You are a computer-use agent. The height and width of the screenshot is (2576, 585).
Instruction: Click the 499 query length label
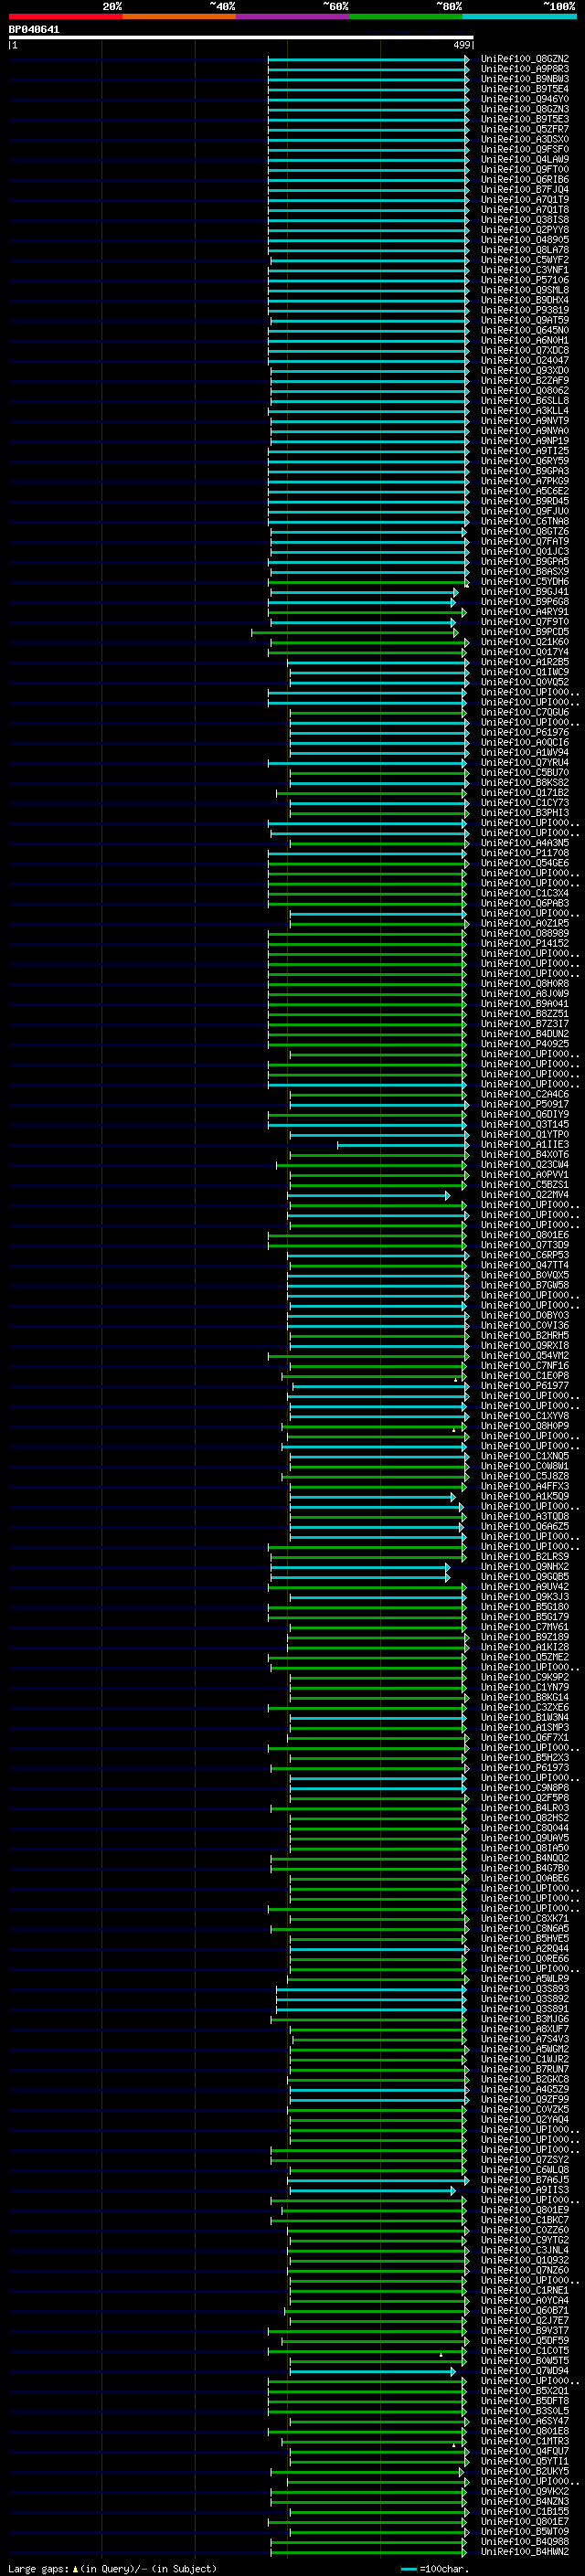click(x=462, y=45)
